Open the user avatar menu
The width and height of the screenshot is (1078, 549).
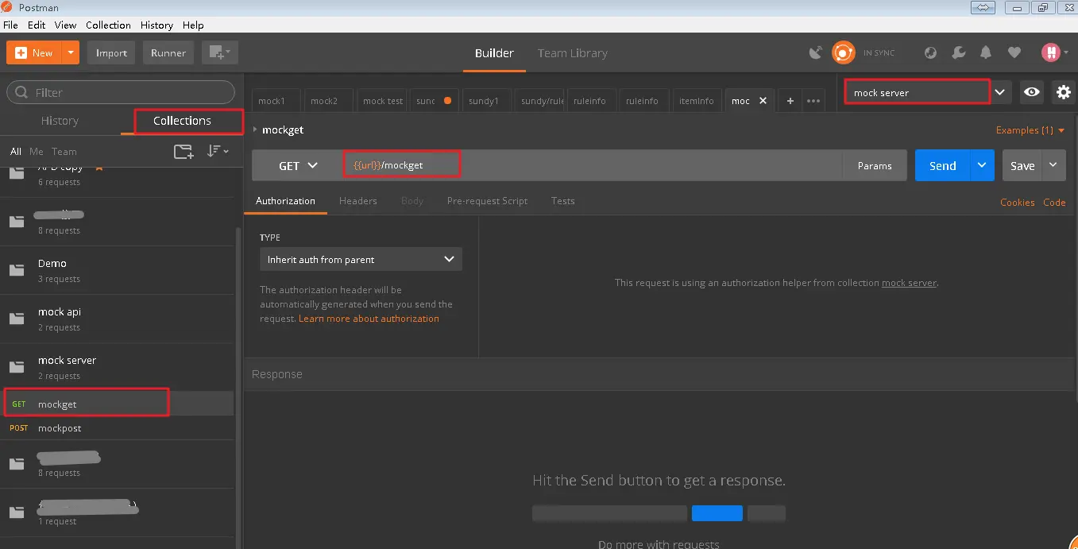pos(1055,53)
